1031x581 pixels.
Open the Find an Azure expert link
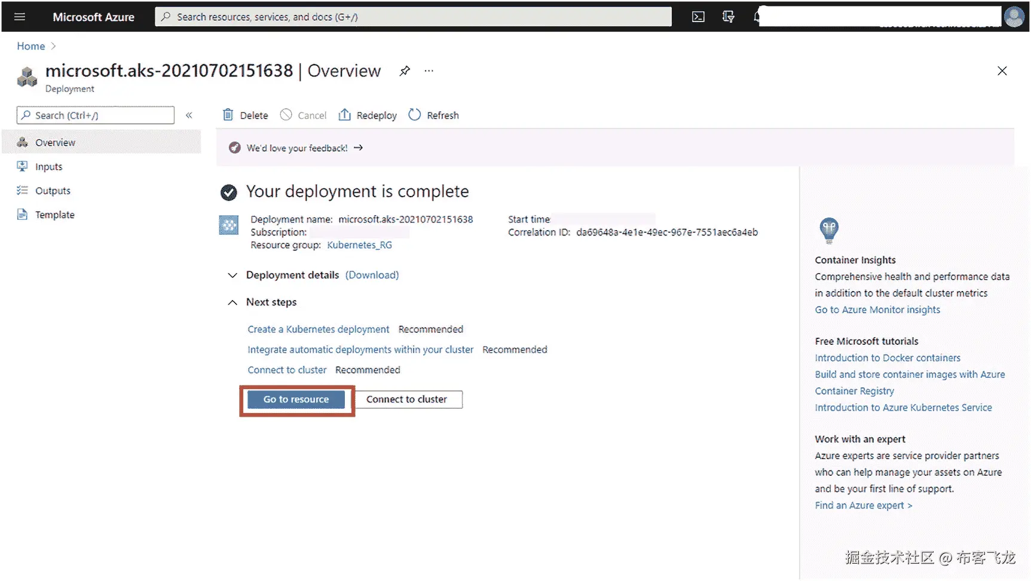[x=864, y=506]
